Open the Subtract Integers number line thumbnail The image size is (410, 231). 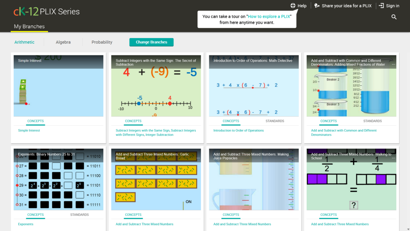tap(156, 92)
